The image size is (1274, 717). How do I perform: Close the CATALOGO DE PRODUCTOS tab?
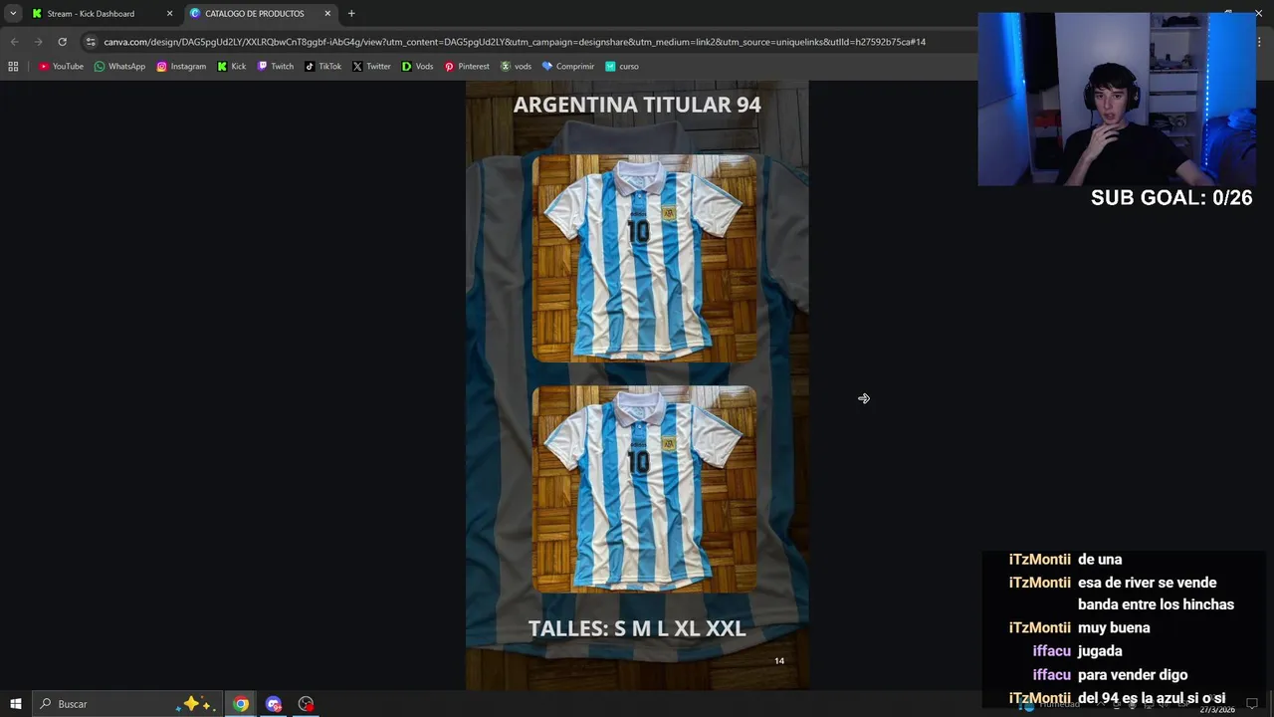[327, 14]
